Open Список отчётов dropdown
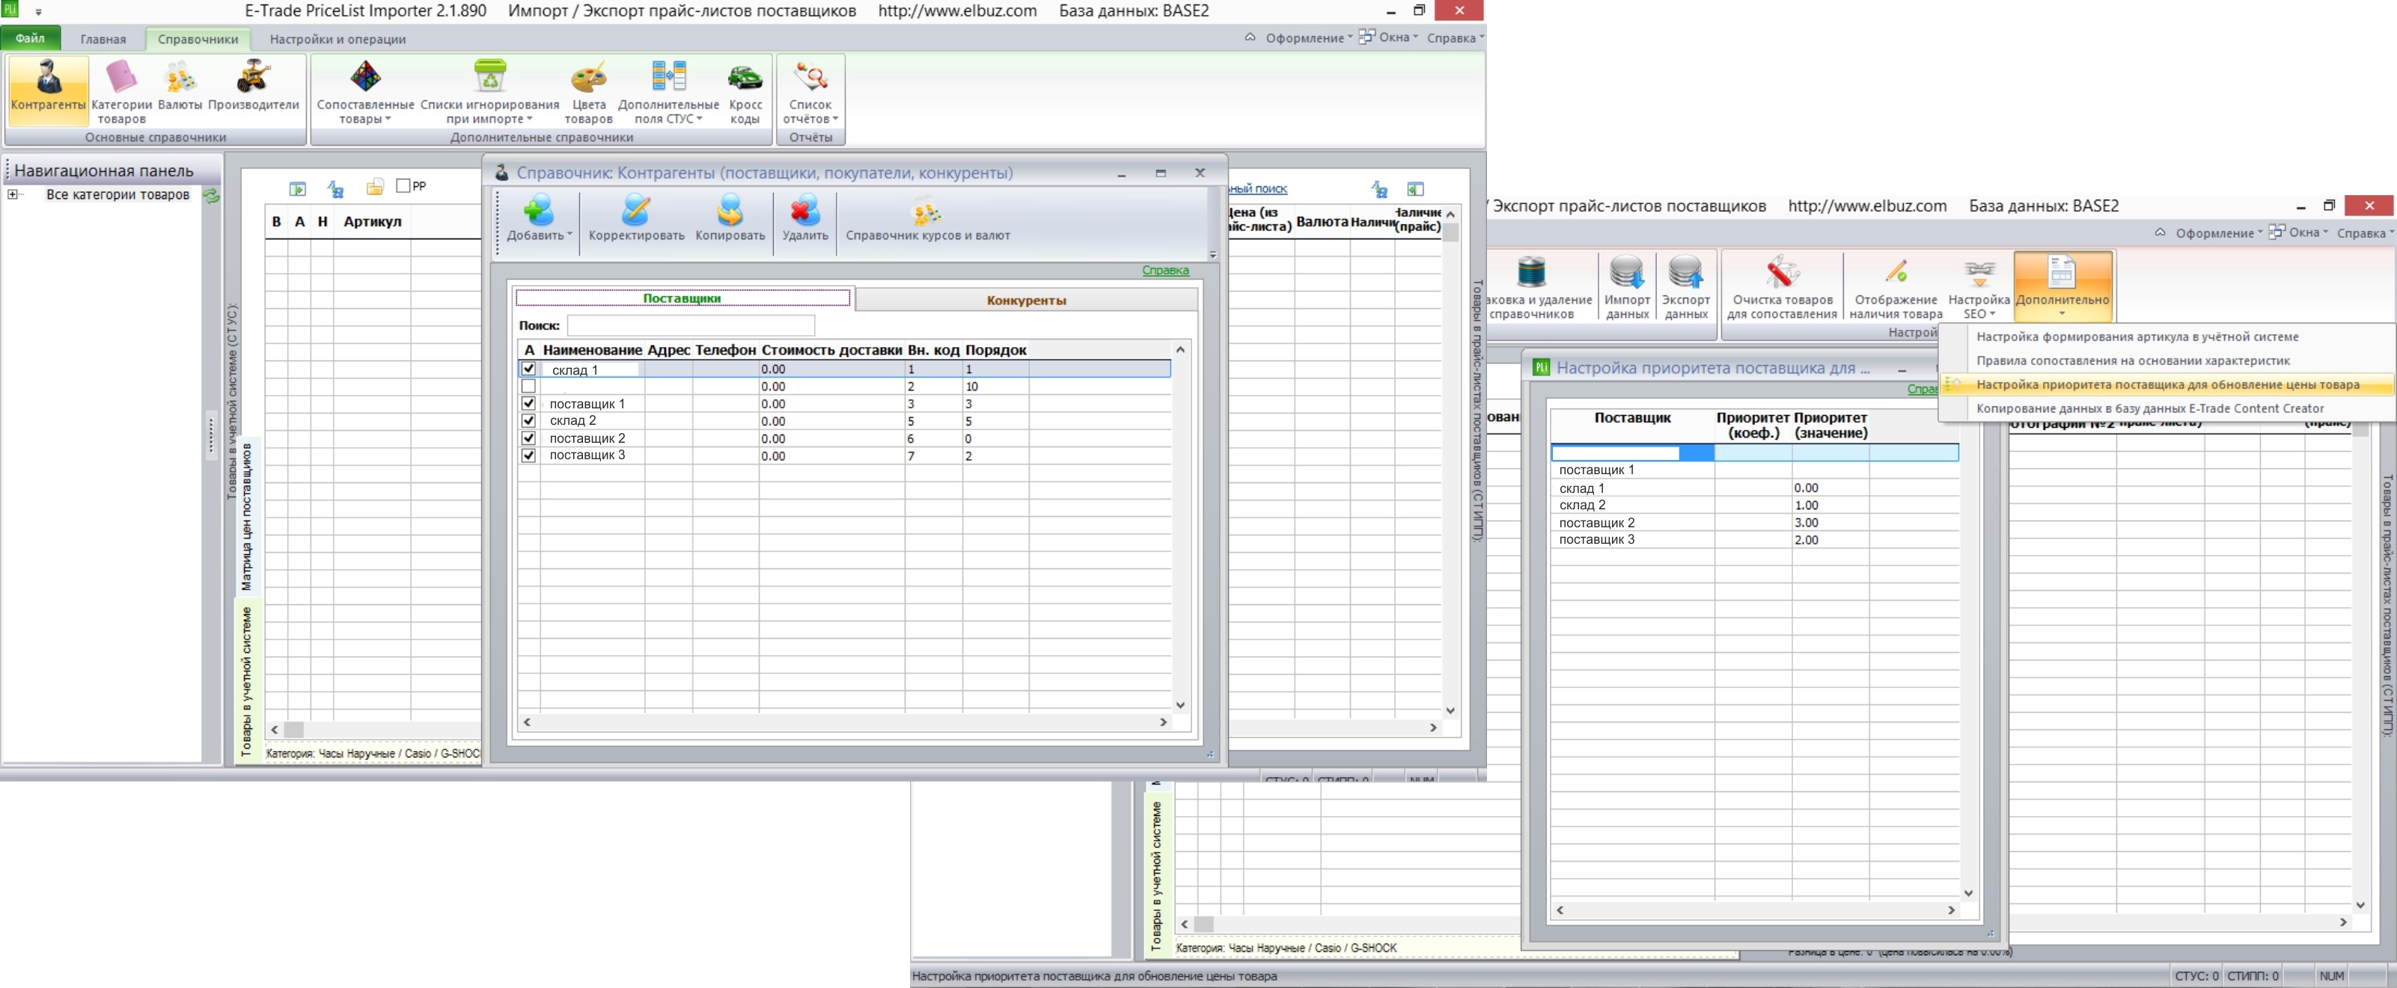This screenshot has width=2397, height=988. click(x=810, y=90)
